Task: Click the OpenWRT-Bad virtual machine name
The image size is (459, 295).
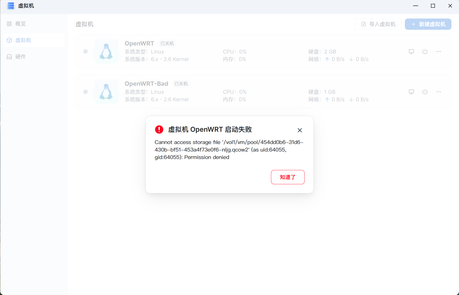Action: coord(146,84)
